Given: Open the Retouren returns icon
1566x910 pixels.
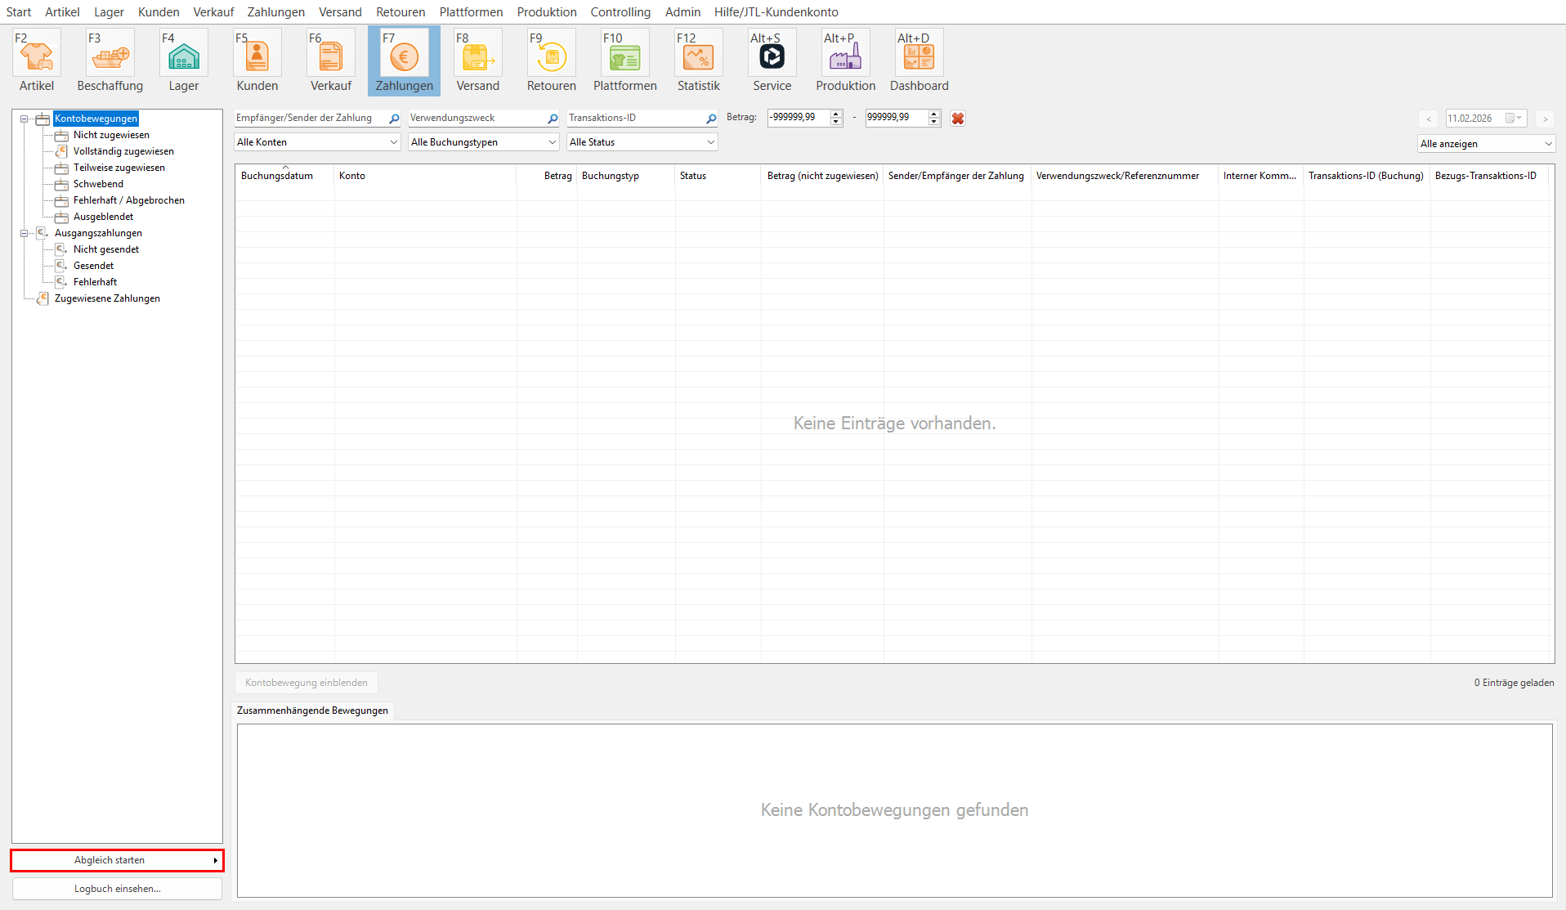Looking at the screenshot, I should pos(551,56).
